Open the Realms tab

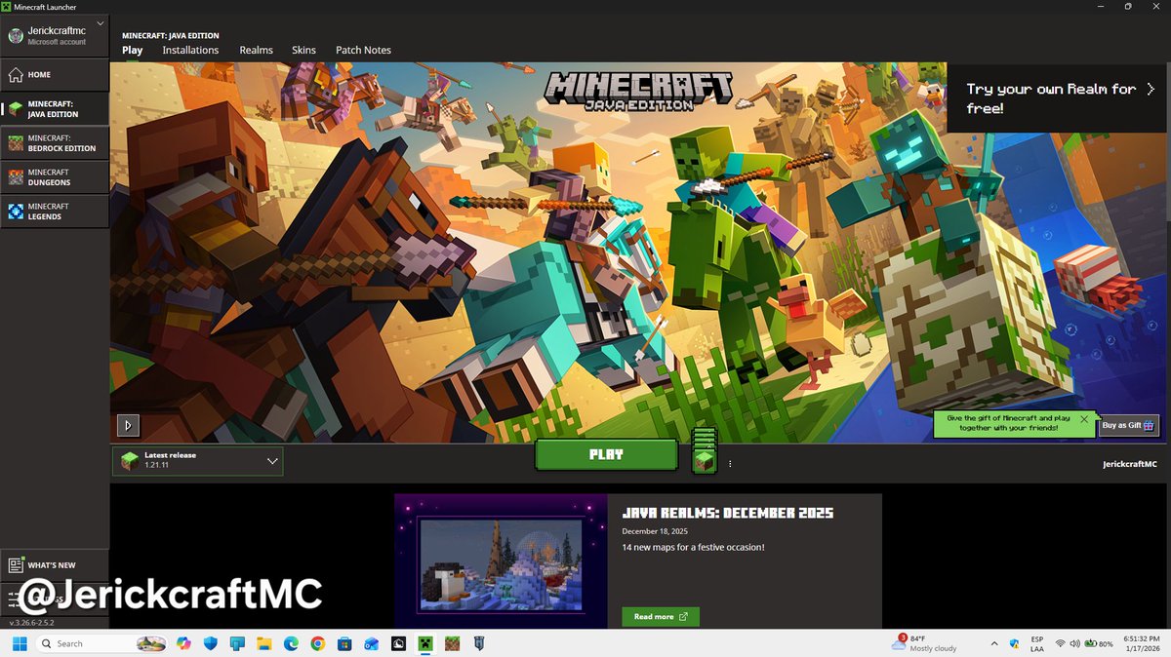click(x=257, y=50)
